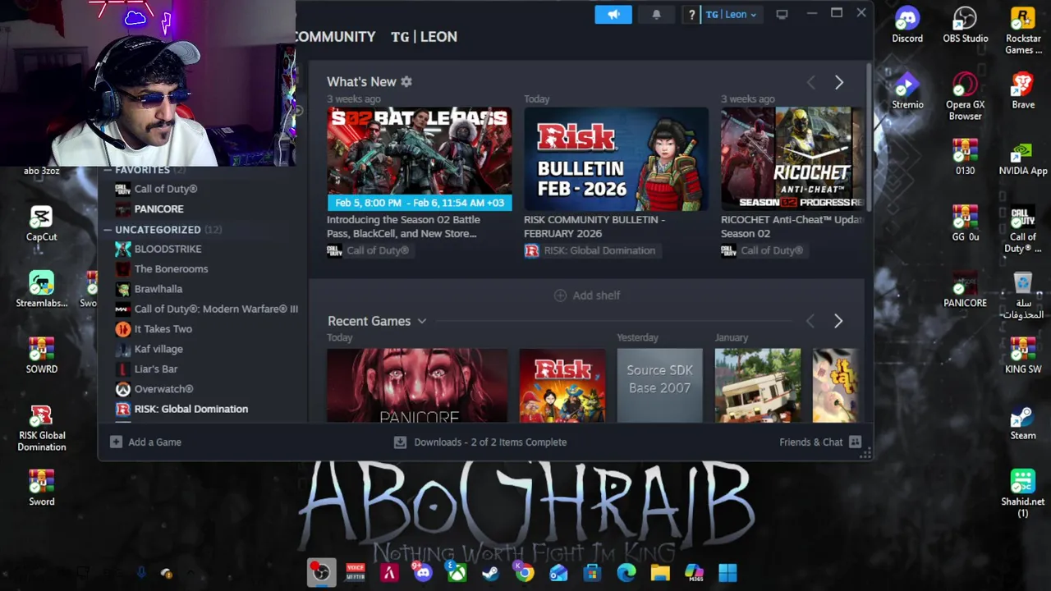Viewport: 1051px width, 591px height.
Task: Switch Steam to Big Picture mode icon
Action: (782, 14)
